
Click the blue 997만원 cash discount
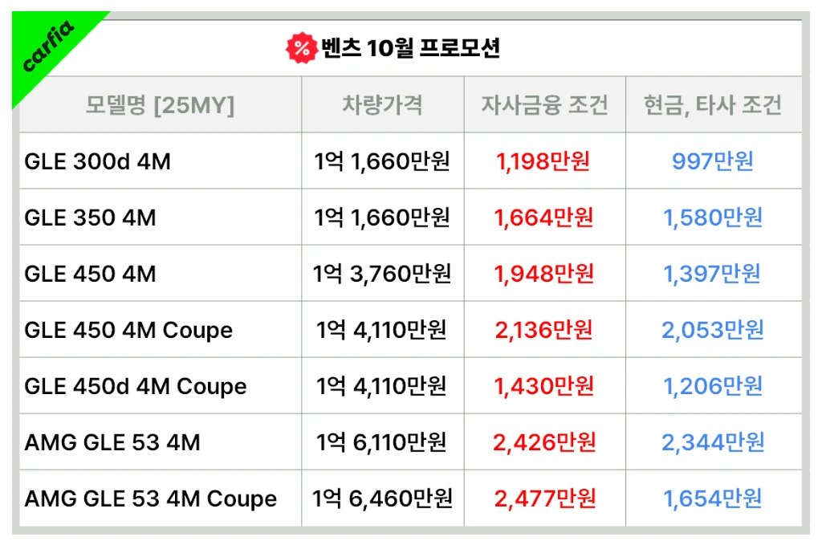[713, 162]
